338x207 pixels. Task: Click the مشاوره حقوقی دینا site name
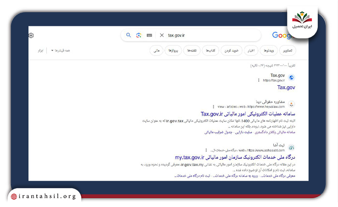click(270, 102)
